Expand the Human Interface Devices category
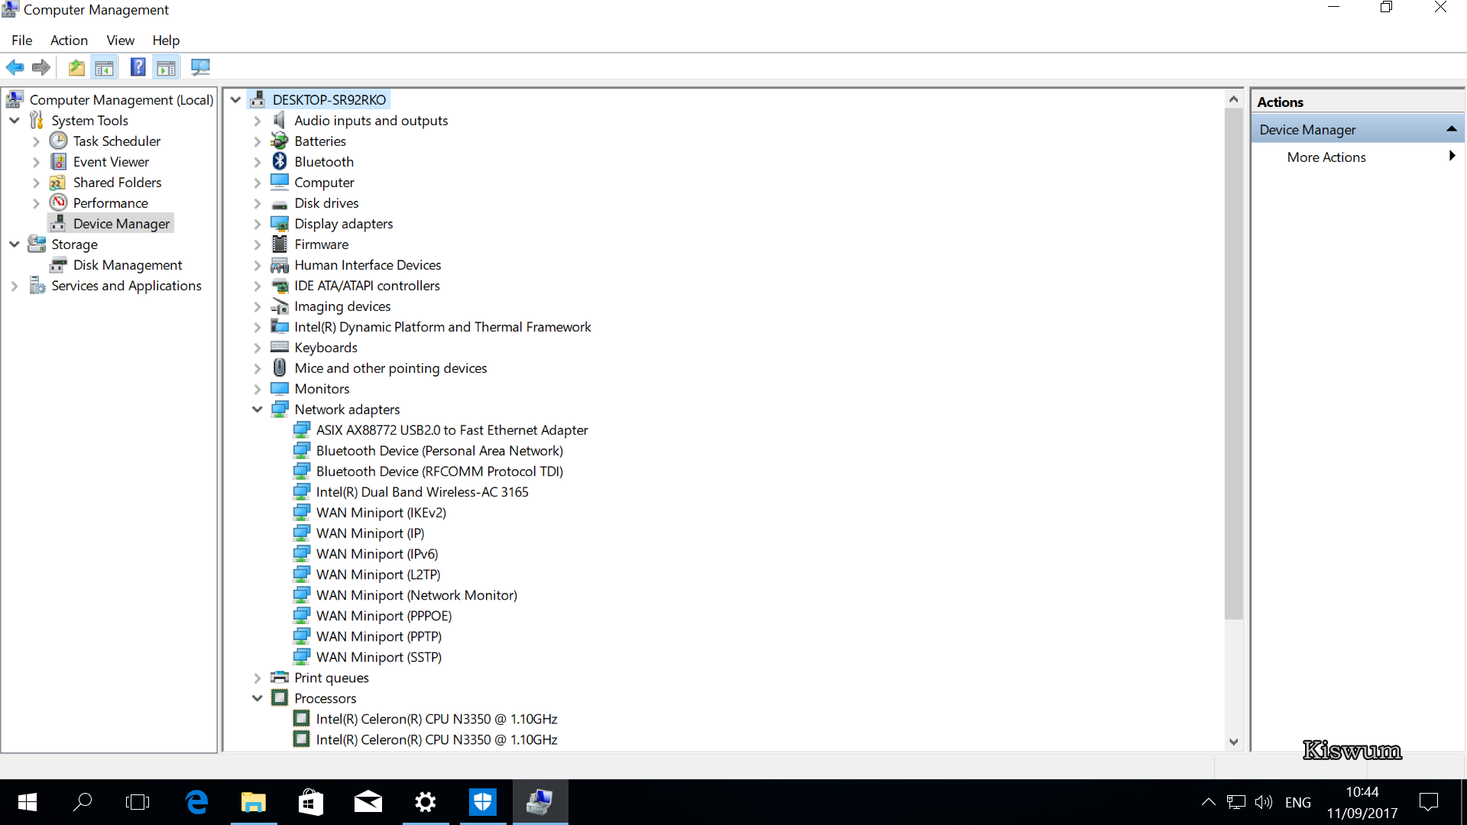Viewport: 1467px width, 825px height. 257,265
